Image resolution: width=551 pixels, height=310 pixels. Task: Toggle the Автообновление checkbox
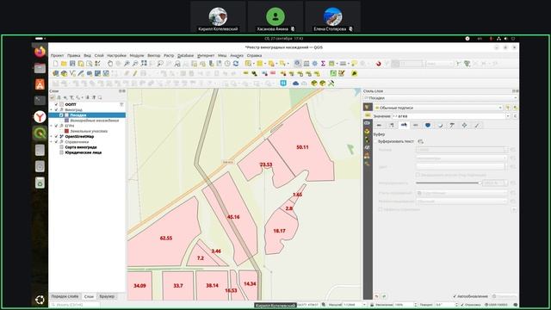[x=455, y=296]
